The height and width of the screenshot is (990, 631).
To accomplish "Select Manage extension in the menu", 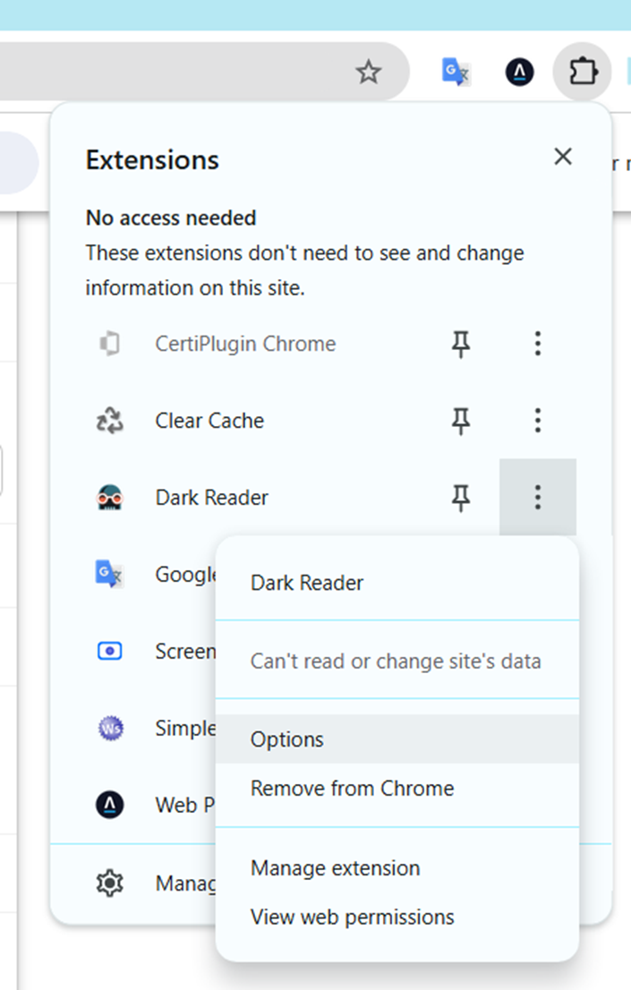I will 335,868.
